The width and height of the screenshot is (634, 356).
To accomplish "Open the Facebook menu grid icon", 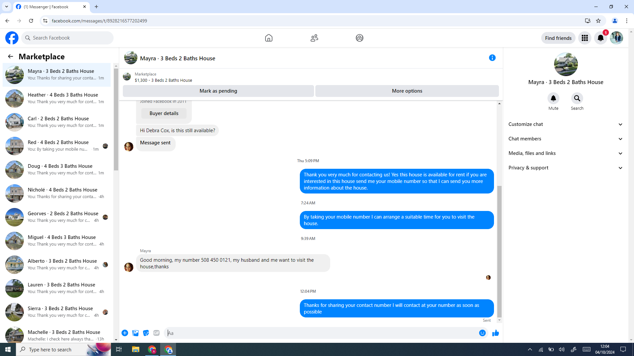I will 585,38.
